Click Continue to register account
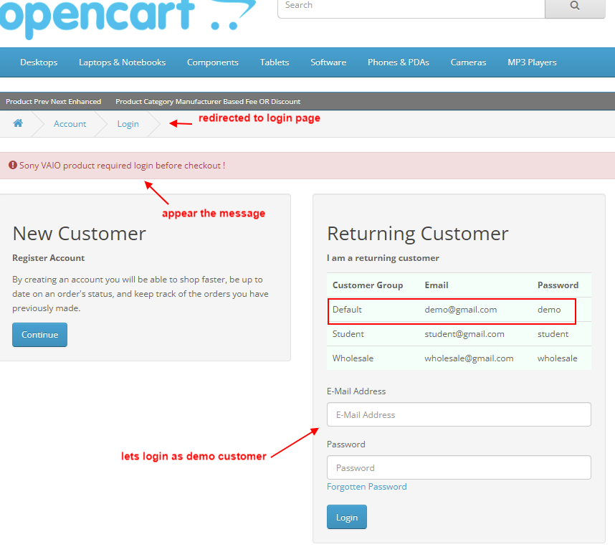Screen dimensions: 615x552 click(39, 335)
